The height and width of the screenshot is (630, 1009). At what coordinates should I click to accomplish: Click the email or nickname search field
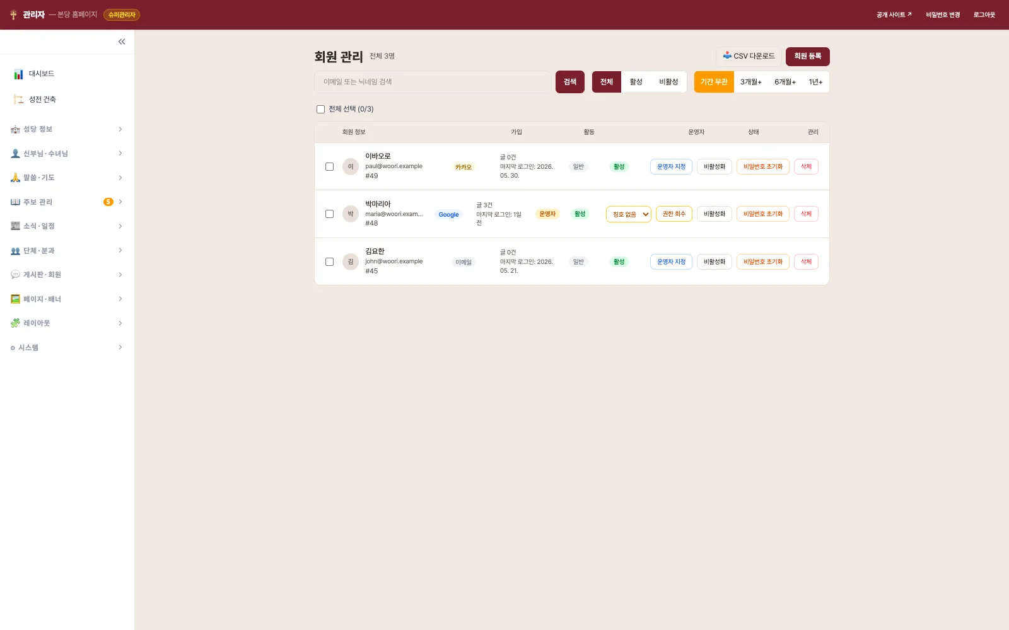pos(433,82)
